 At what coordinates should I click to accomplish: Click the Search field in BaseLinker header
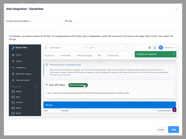pos(105,48)
